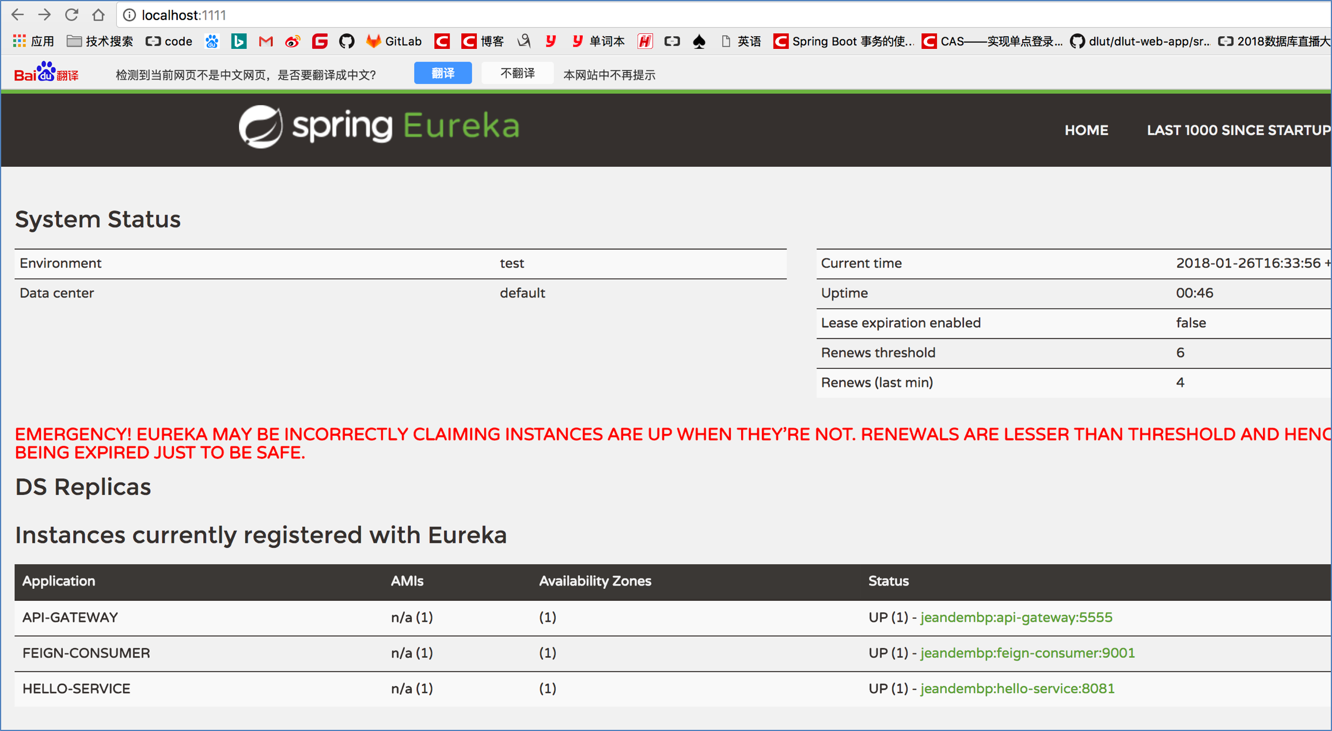Open the Baidu paw bookmark icon
1332x731 pixels.
(x=212, y=41)
